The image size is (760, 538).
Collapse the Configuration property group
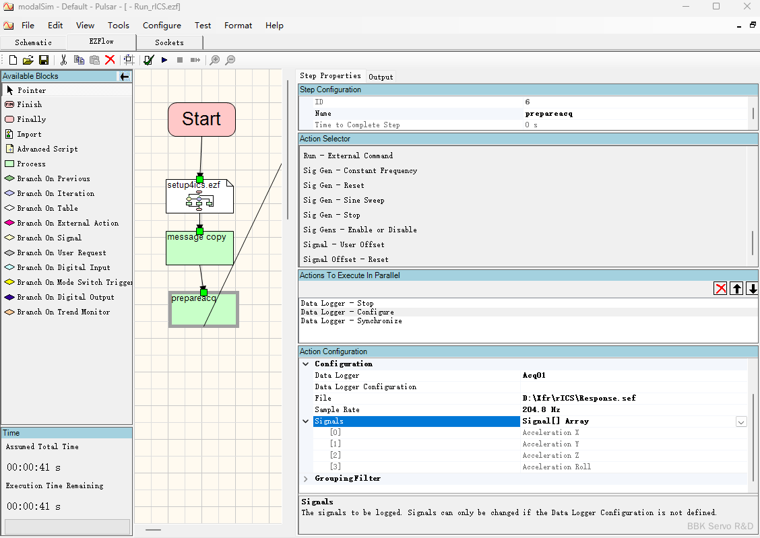pos(306,364)
